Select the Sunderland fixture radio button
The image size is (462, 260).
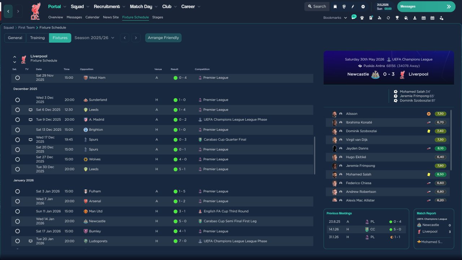(17, 100)
